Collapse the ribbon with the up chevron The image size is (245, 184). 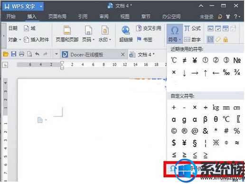pyautogui.click(x=201, y=6)
